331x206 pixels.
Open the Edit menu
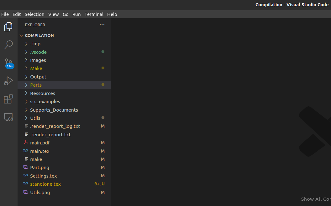[17, 14]
